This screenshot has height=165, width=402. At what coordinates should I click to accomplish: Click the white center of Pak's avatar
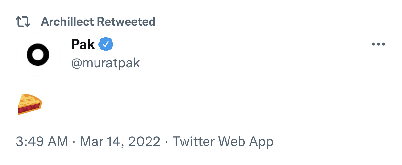[x=38, y=55]
